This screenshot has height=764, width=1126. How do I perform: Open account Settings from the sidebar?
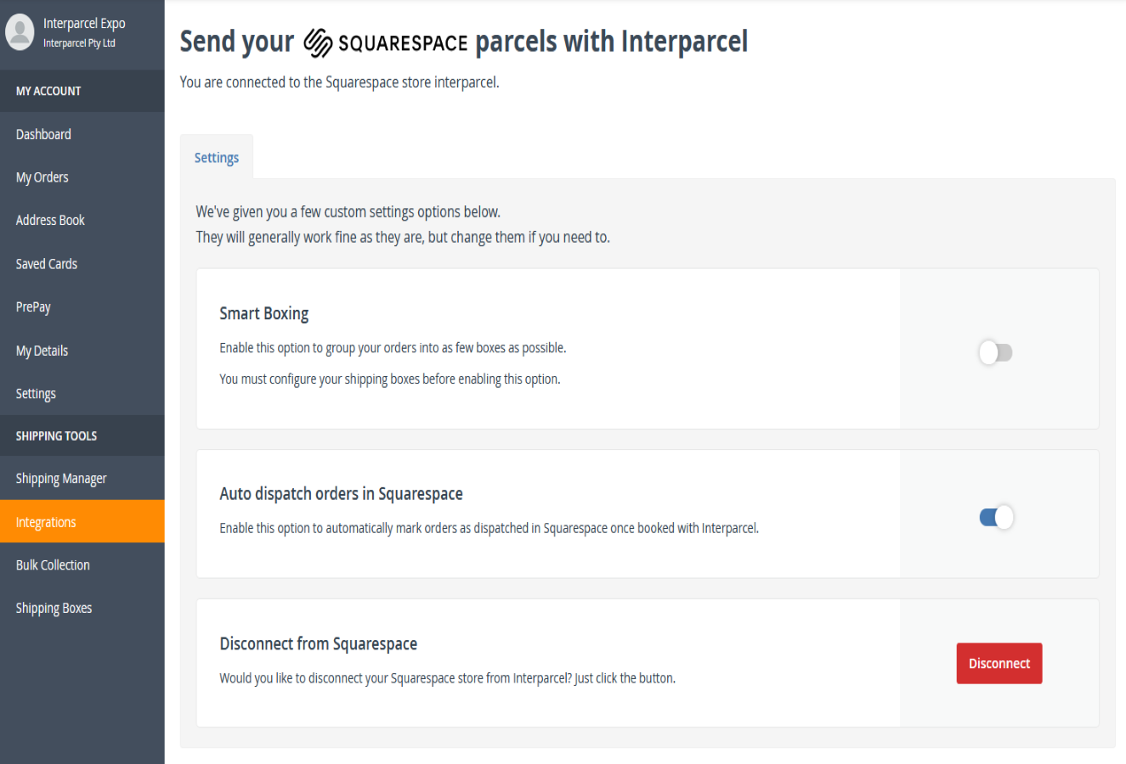(x=36, y=393)
